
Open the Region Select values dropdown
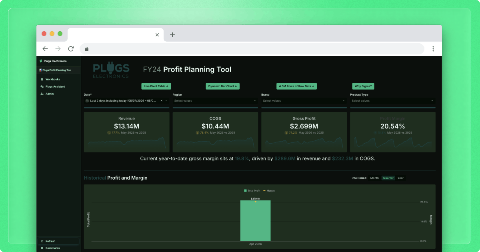[x=215, y=101]
